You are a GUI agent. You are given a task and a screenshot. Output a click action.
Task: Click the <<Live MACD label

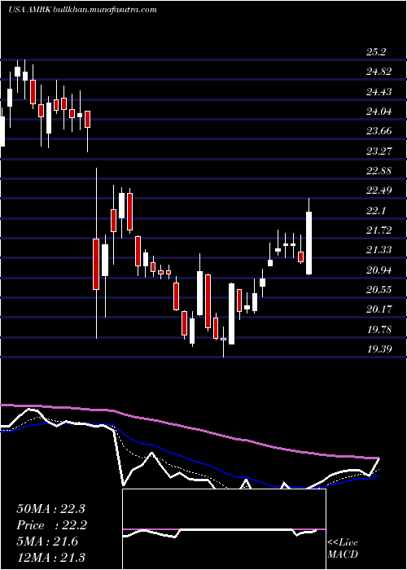tap(343, 549)
